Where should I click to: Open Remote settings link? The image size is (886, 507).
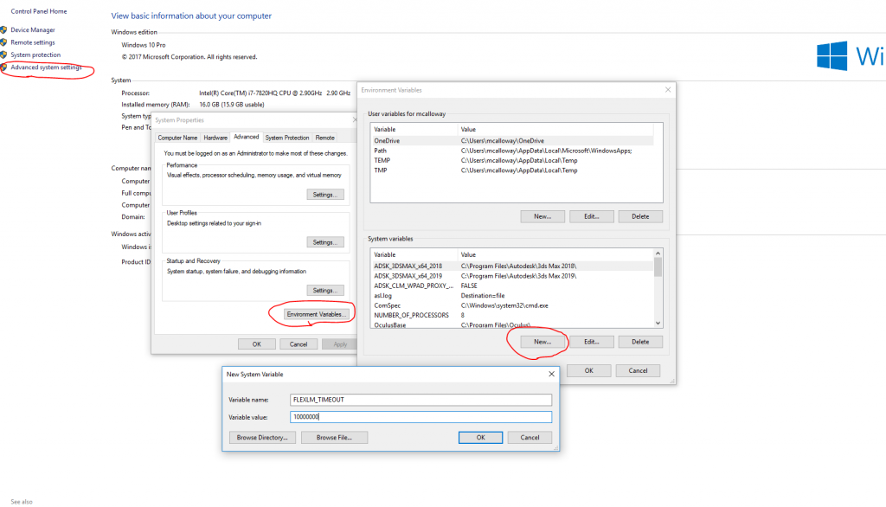[x=33, y=42]
